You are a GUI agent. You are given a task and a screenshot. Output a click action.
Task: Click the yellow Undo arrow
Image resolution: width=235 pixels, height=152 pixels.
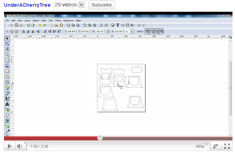click(x=40, y=25)
